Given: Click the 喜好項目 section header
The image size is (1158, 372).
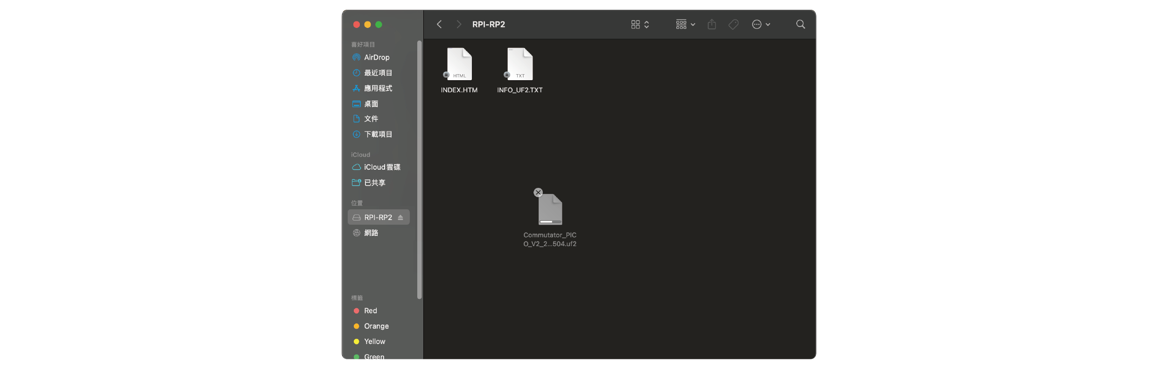Looking at the screenshot, I should [363, 44].
